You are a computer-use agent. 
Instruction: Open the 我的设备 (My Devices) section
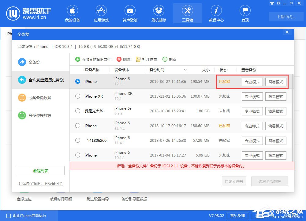(x=73, y=13)
